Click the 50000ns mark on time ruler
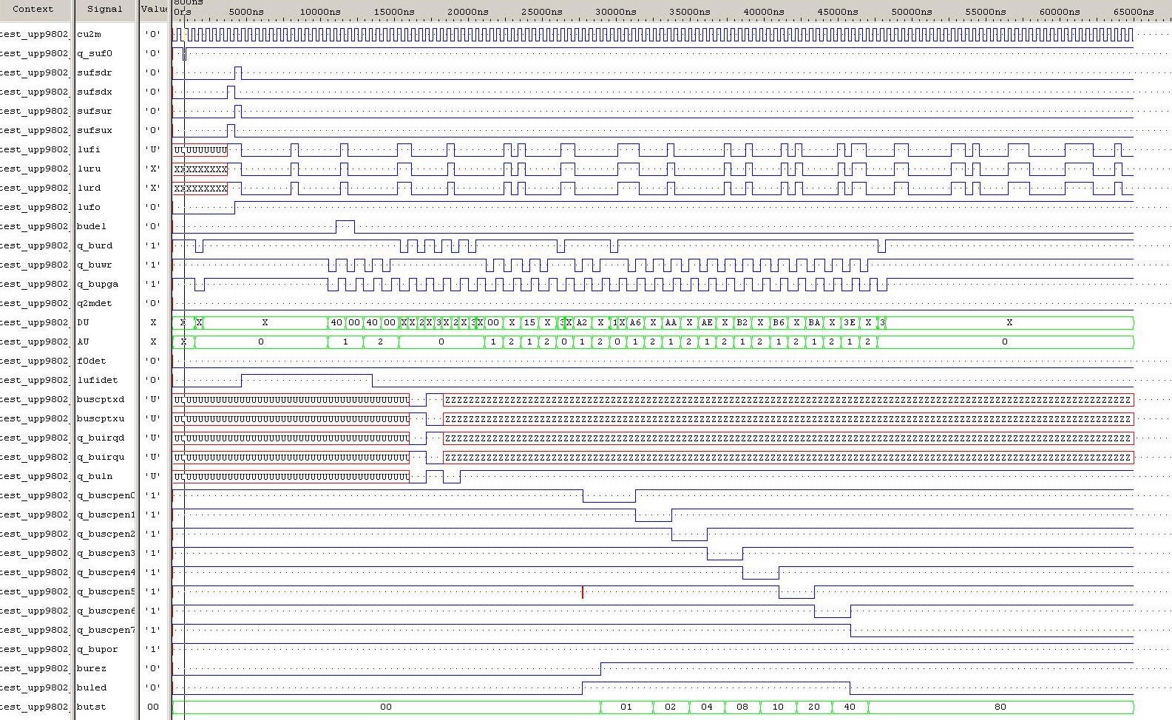 [912, 12]
